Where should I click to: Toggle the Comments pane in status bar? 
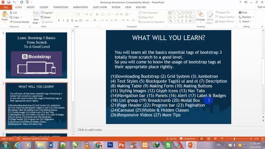pyautogui.click(x=188, y=139)
